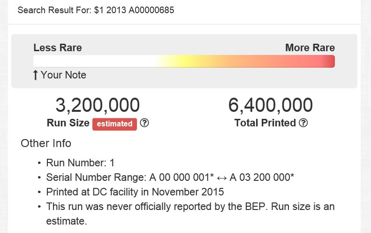
Task: Click the 6,400,000 total printed figure
Action: pyautogui.click(x=271, y=105)
